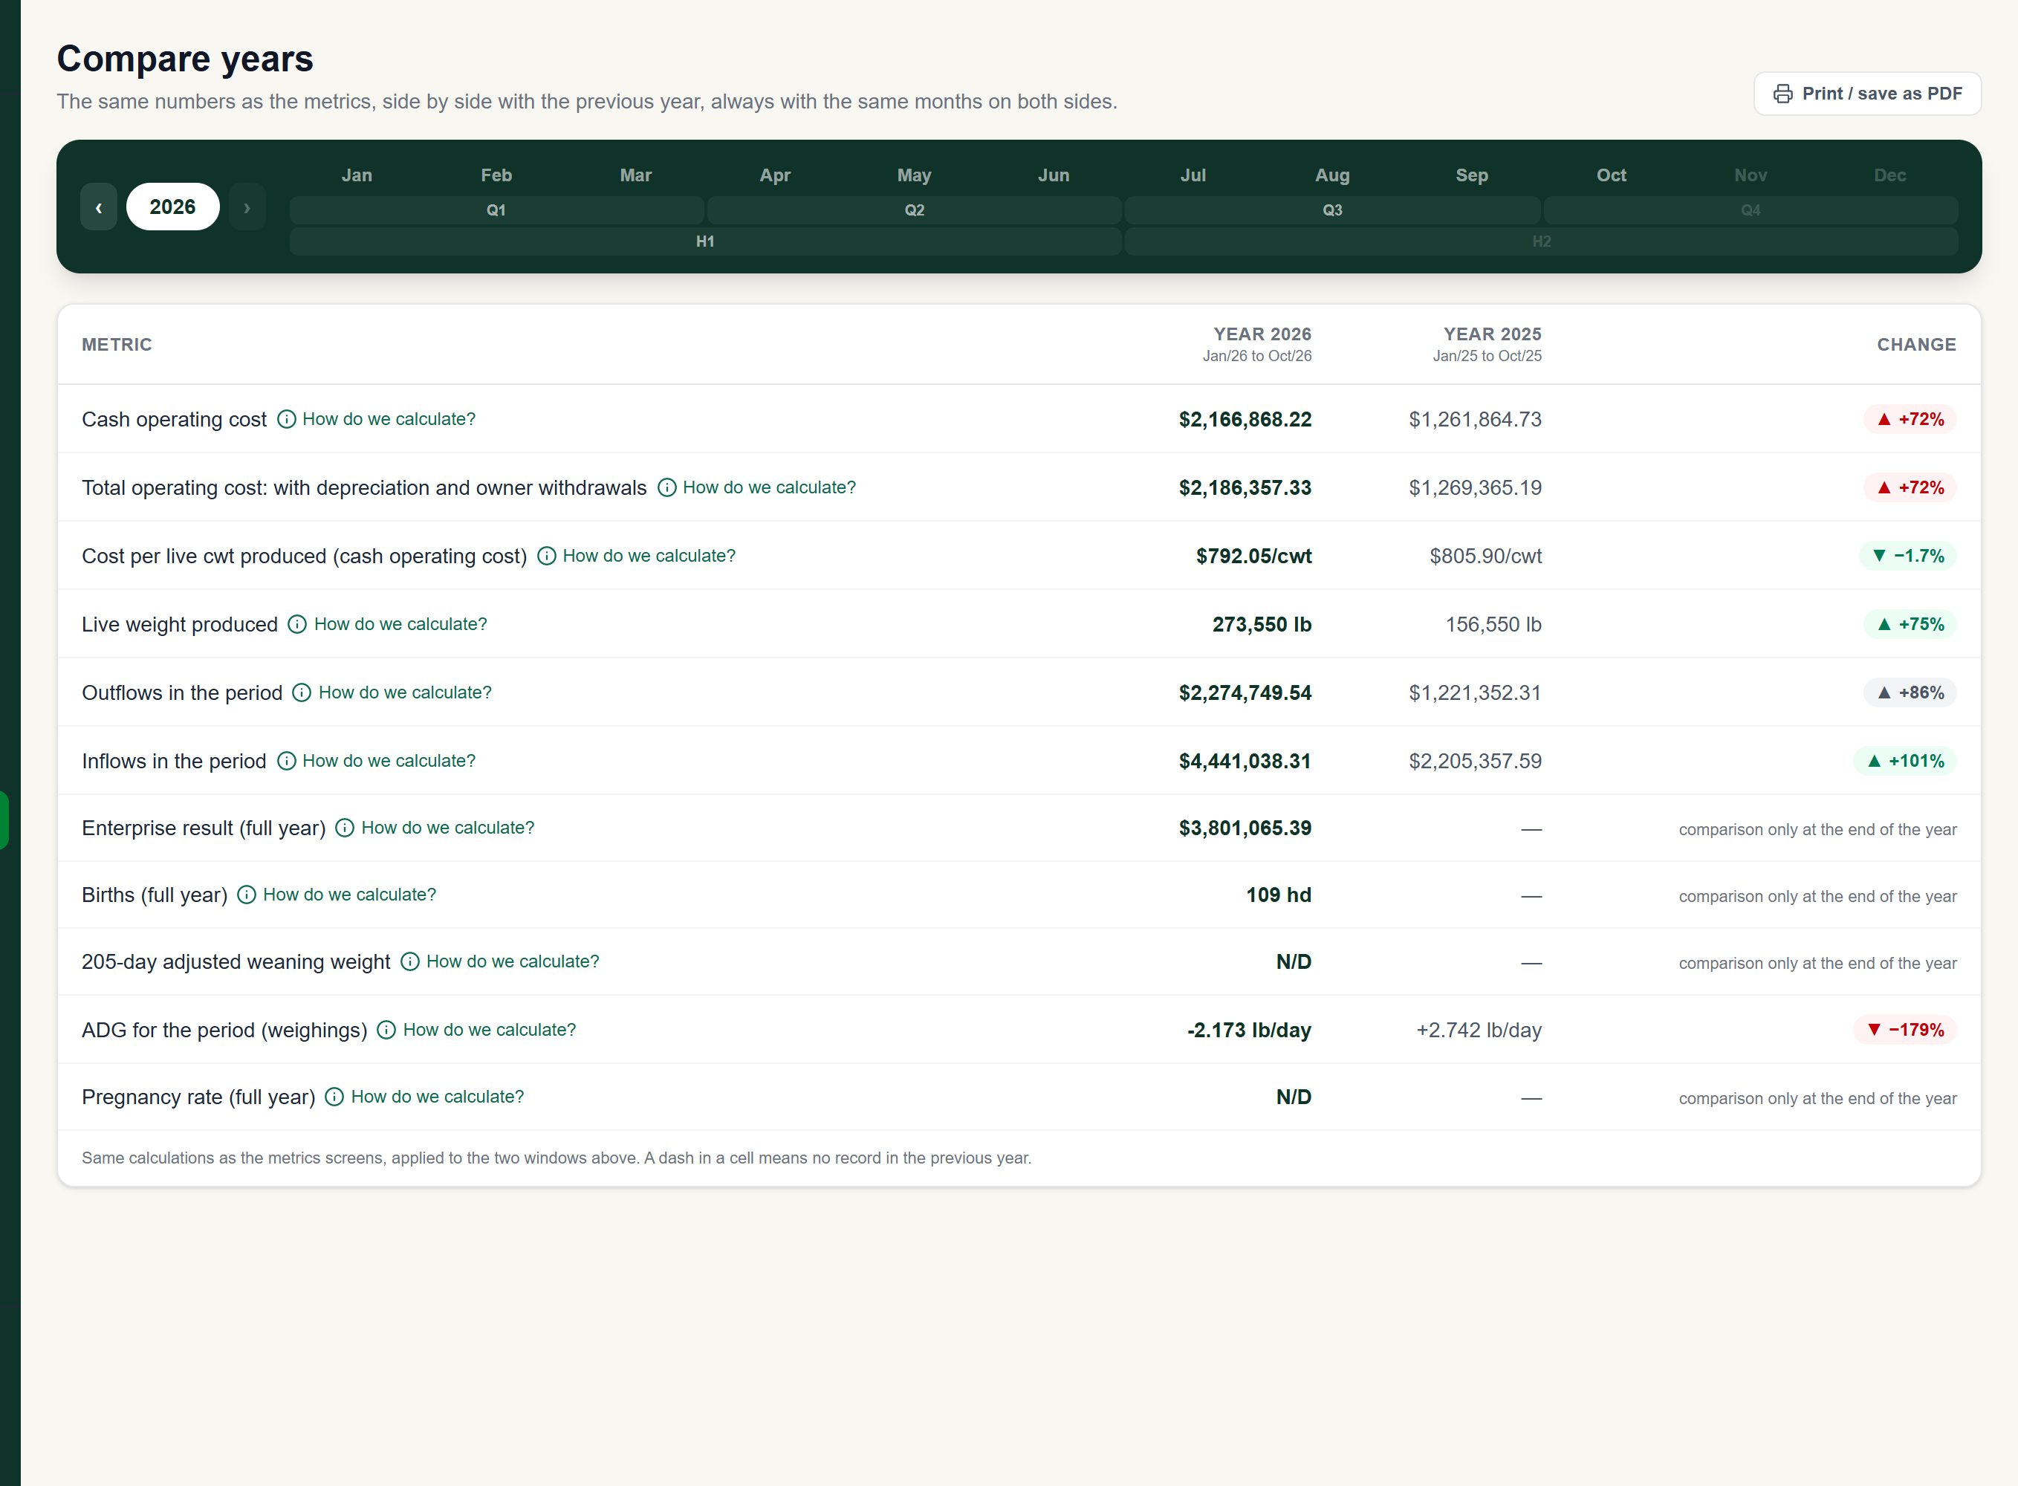Click the info icon beside Enterprise result (full year)
Viewport: 2018px width, 1486px height.
(345, 828)
